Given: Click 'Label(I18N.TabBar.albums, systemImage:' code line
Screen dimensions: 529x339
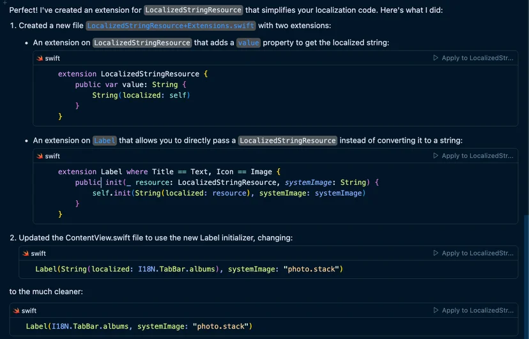Looking at the screenshot, I should coord(139,326).
